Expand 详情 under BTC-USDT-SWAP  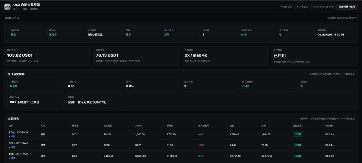tap(12, 158)
